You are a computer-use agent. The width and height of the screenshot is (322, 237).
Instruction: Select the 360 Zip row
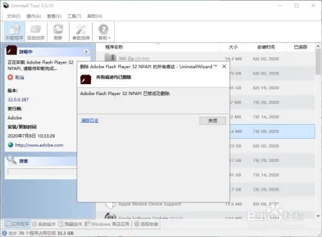tap(205, 58)
